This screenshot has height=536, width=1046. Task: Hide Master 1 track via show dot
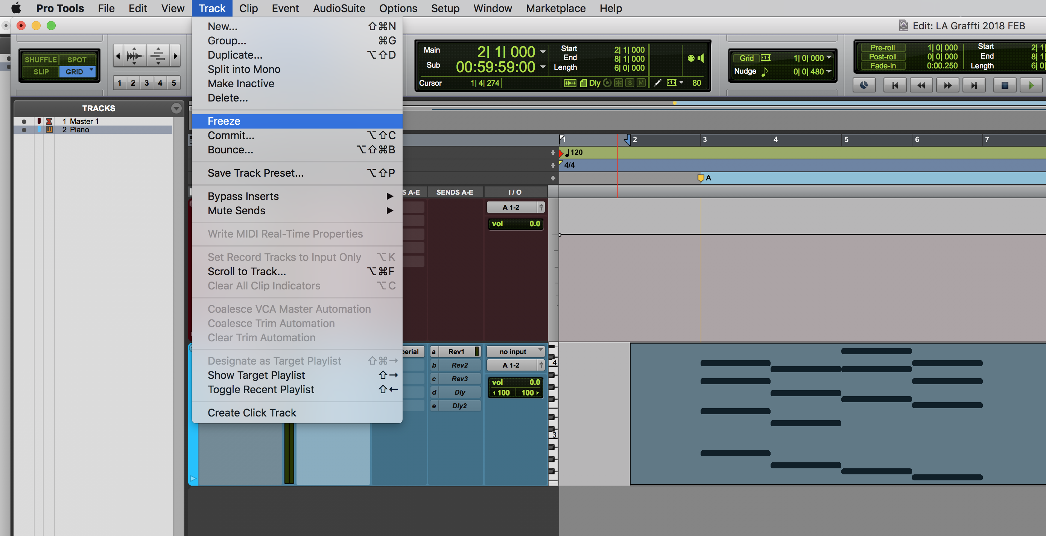pos(24,121)
